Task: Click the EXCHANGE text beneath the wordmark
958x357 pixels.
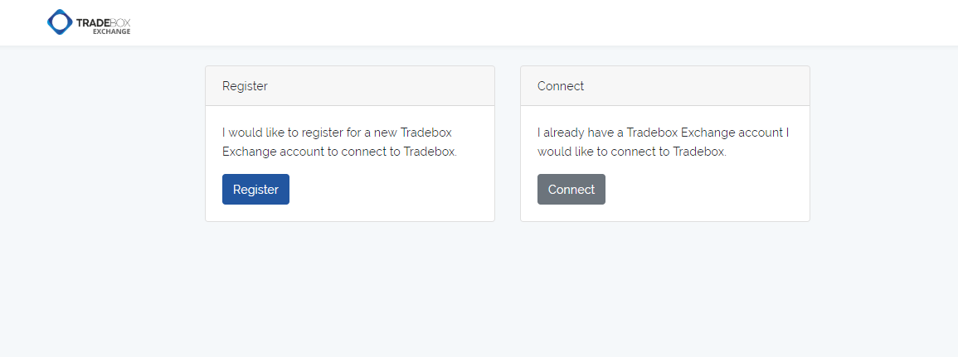Action: 111,31
